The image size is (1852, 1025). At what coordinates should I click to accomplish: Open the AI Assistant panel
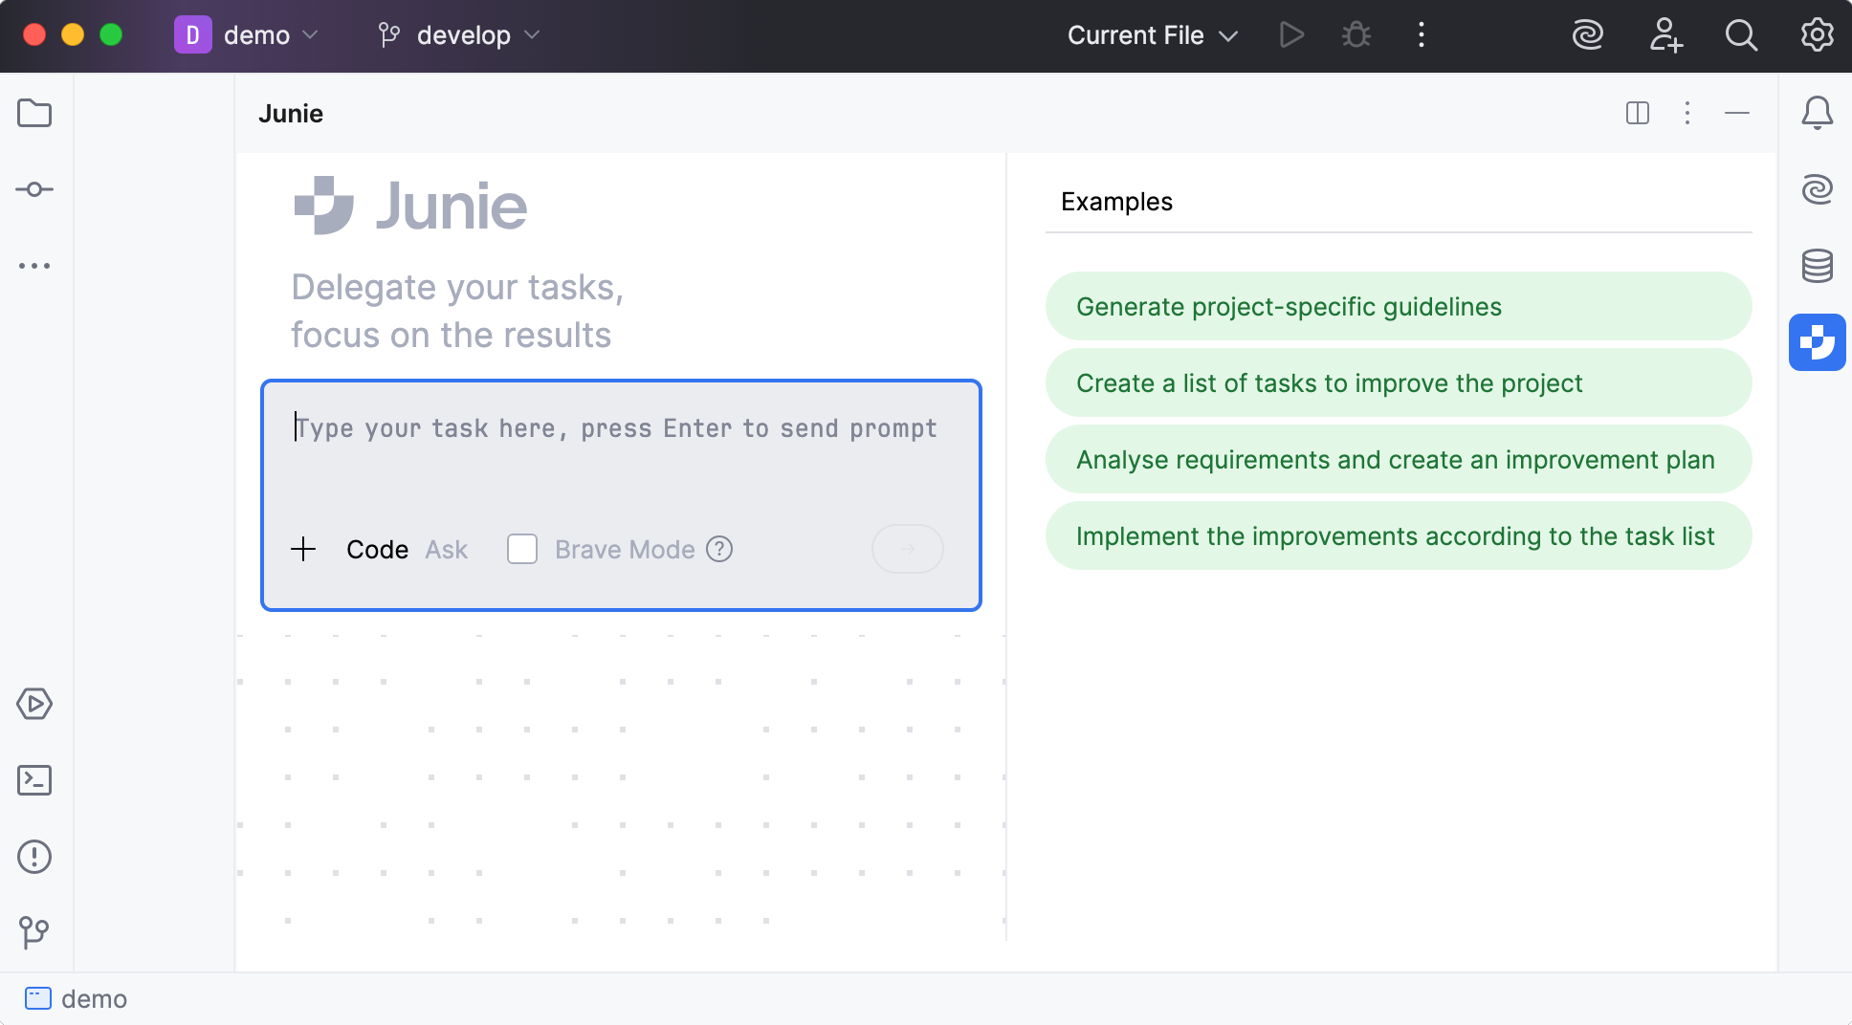1817,189
